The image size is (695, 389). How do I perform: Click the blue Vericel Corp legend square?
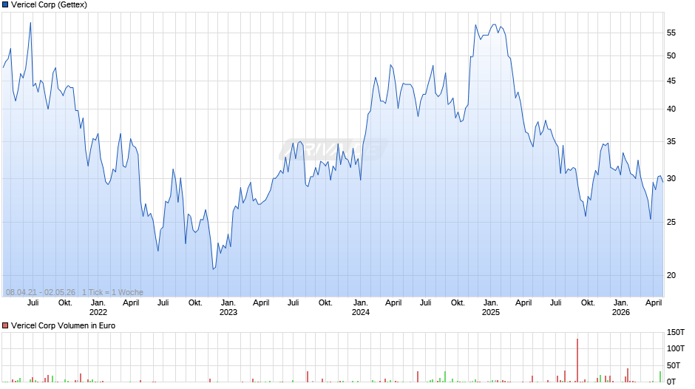click(5, 5)
